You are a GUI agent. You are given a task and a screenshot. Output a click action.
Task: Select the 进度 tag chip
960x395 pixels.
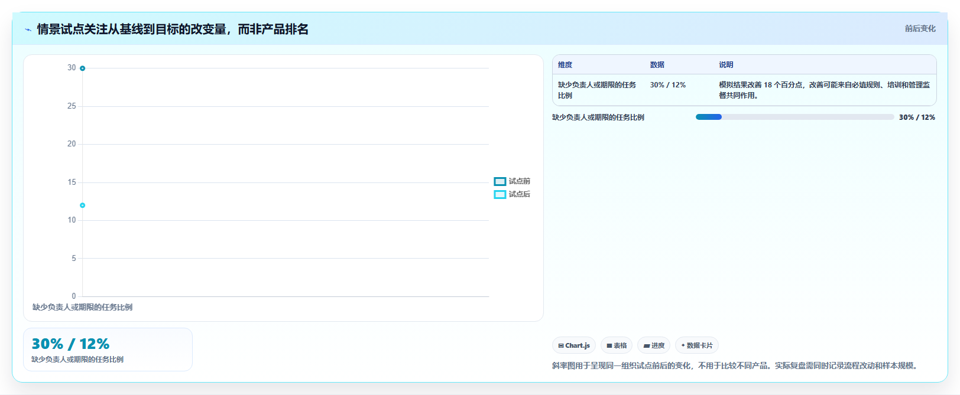[654, 345]
